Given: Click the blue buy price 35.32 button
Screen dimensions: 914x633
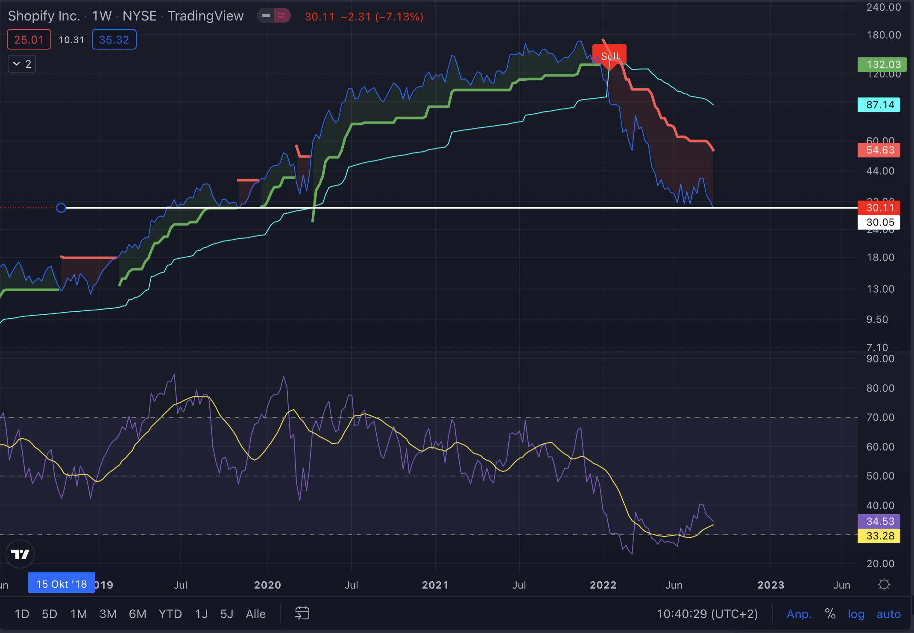Looking at the screenshot, I should tap(114, 40).
